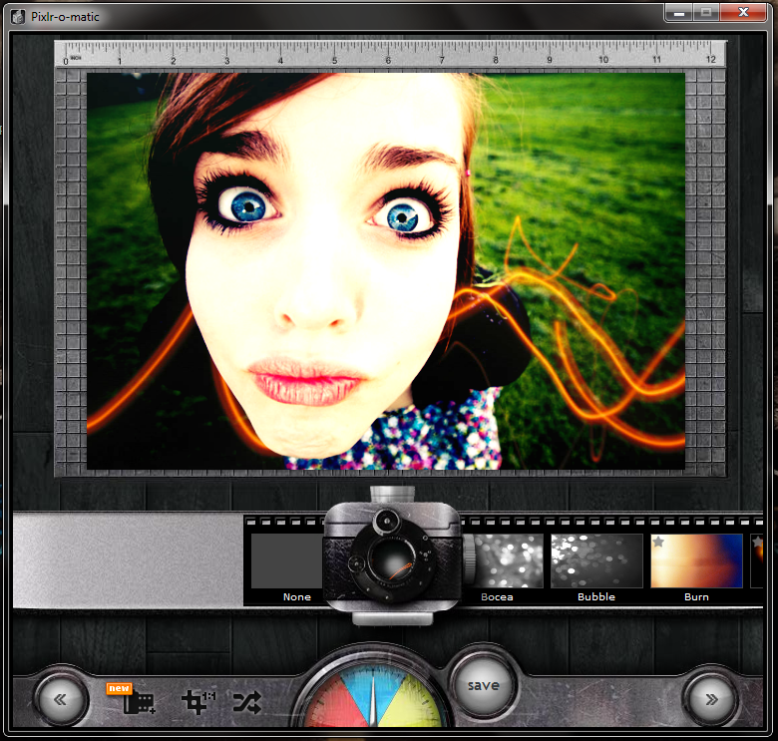Choose the Burn overlay thumbnail
This screenshot has height=741, width=778.
point(696,560)
